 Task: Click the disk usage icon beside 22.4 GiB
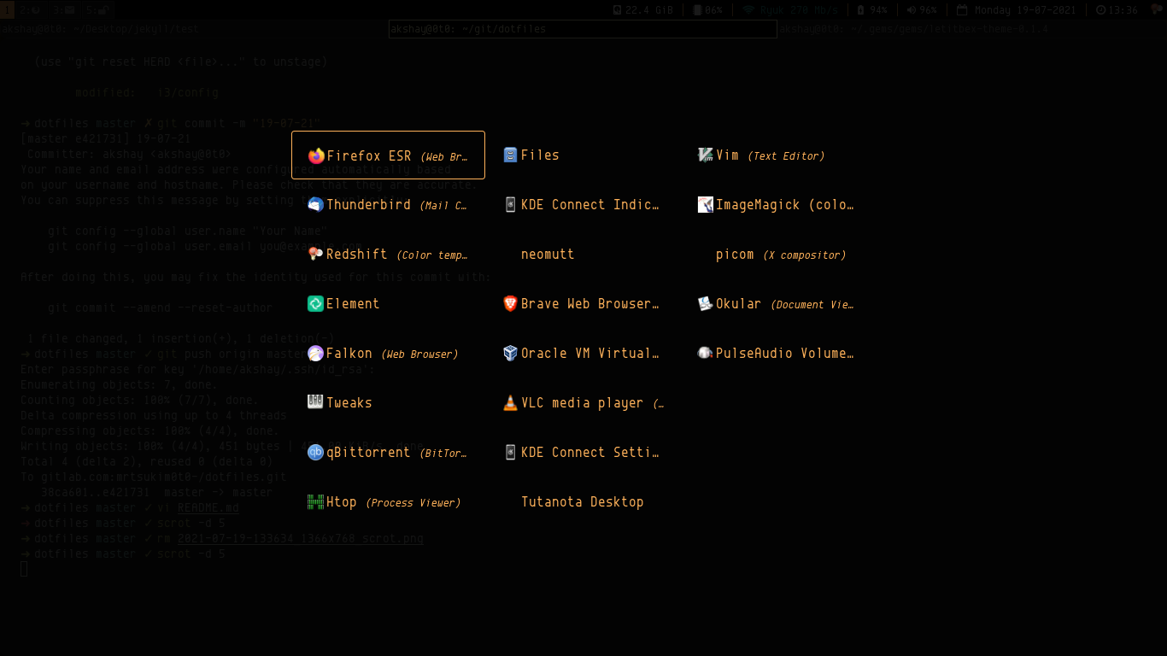point(618,10)
